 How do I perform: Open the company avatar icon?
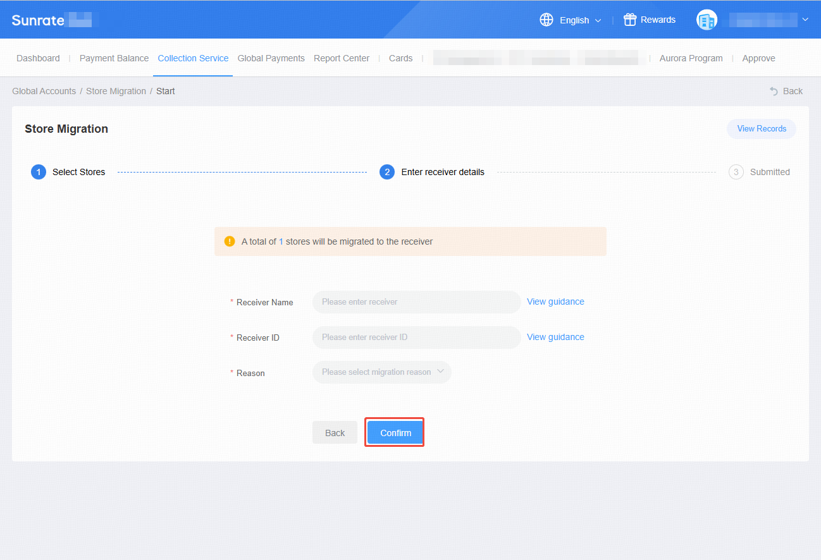tap(707, 20)
